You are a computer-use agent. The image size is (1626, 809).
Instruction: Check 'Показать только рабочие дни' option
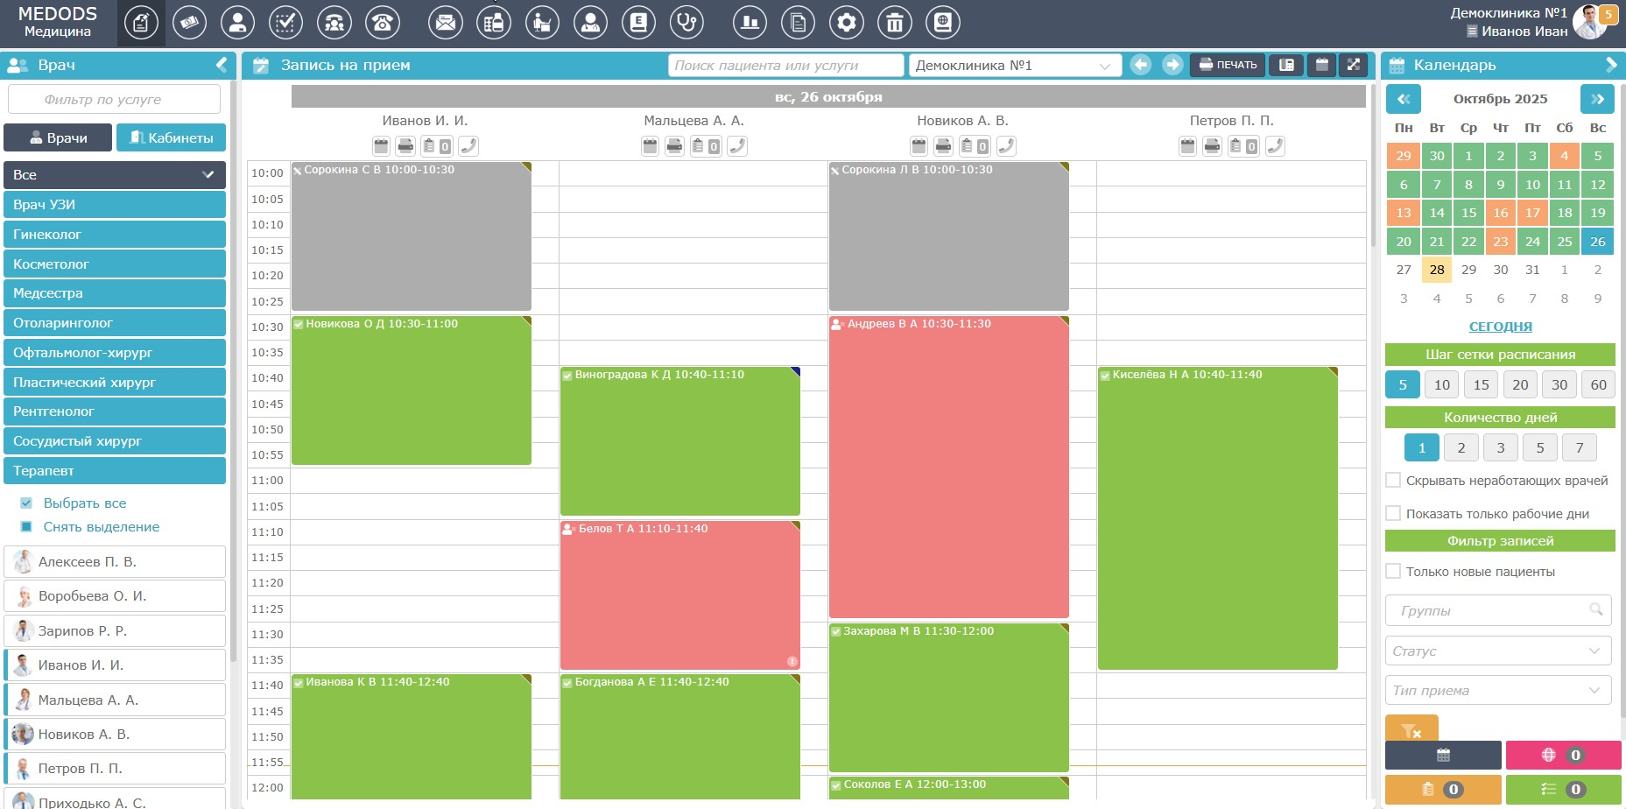pos(1393,513)
